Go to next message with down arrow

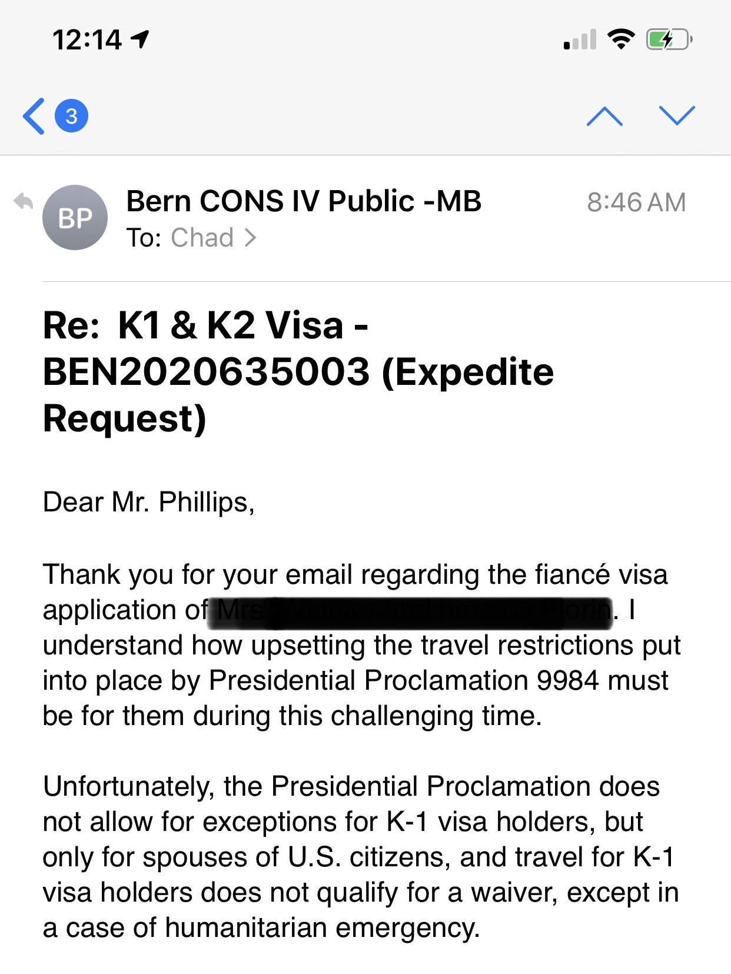[x=677, y=116]
